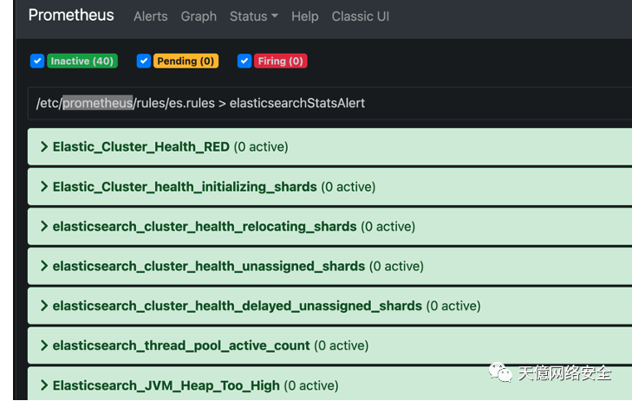Click elasticsearch_thread_pool_active_count rule name
632x401 pixels.
181,346
